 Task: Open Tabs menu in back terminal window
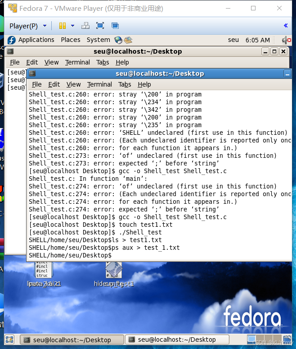click(x=103, y=62)
